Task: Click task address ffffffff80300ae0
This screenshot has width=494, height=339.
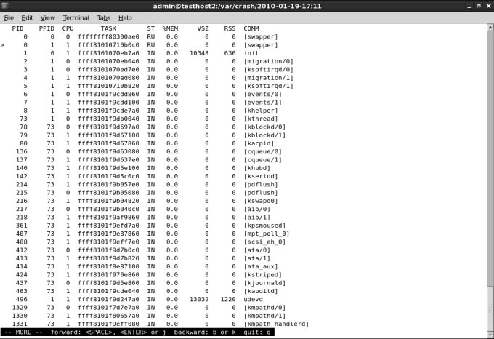Action: [x=108, y=36]
